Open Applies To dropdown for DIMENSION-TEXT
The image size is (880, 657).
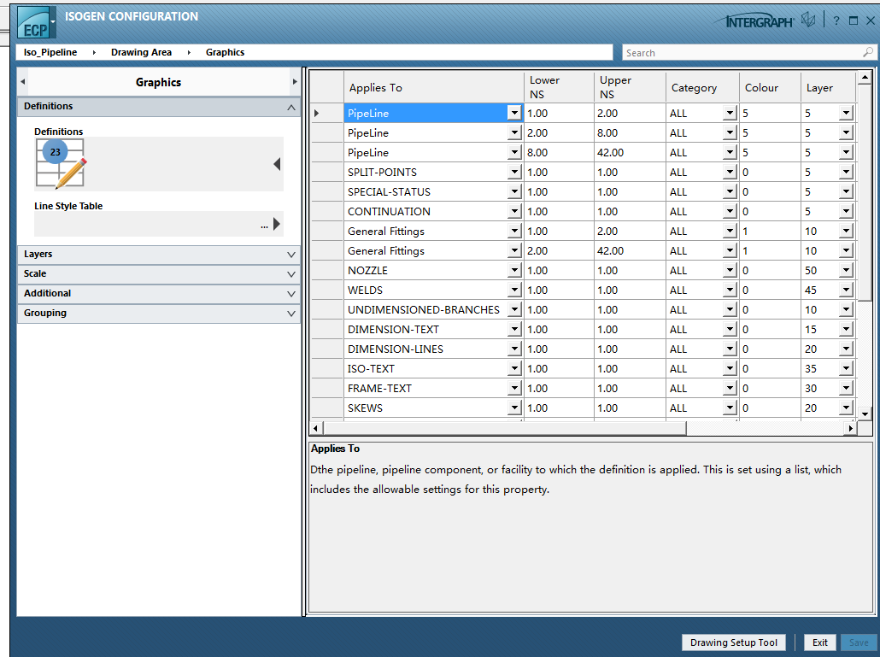(514, 329)
